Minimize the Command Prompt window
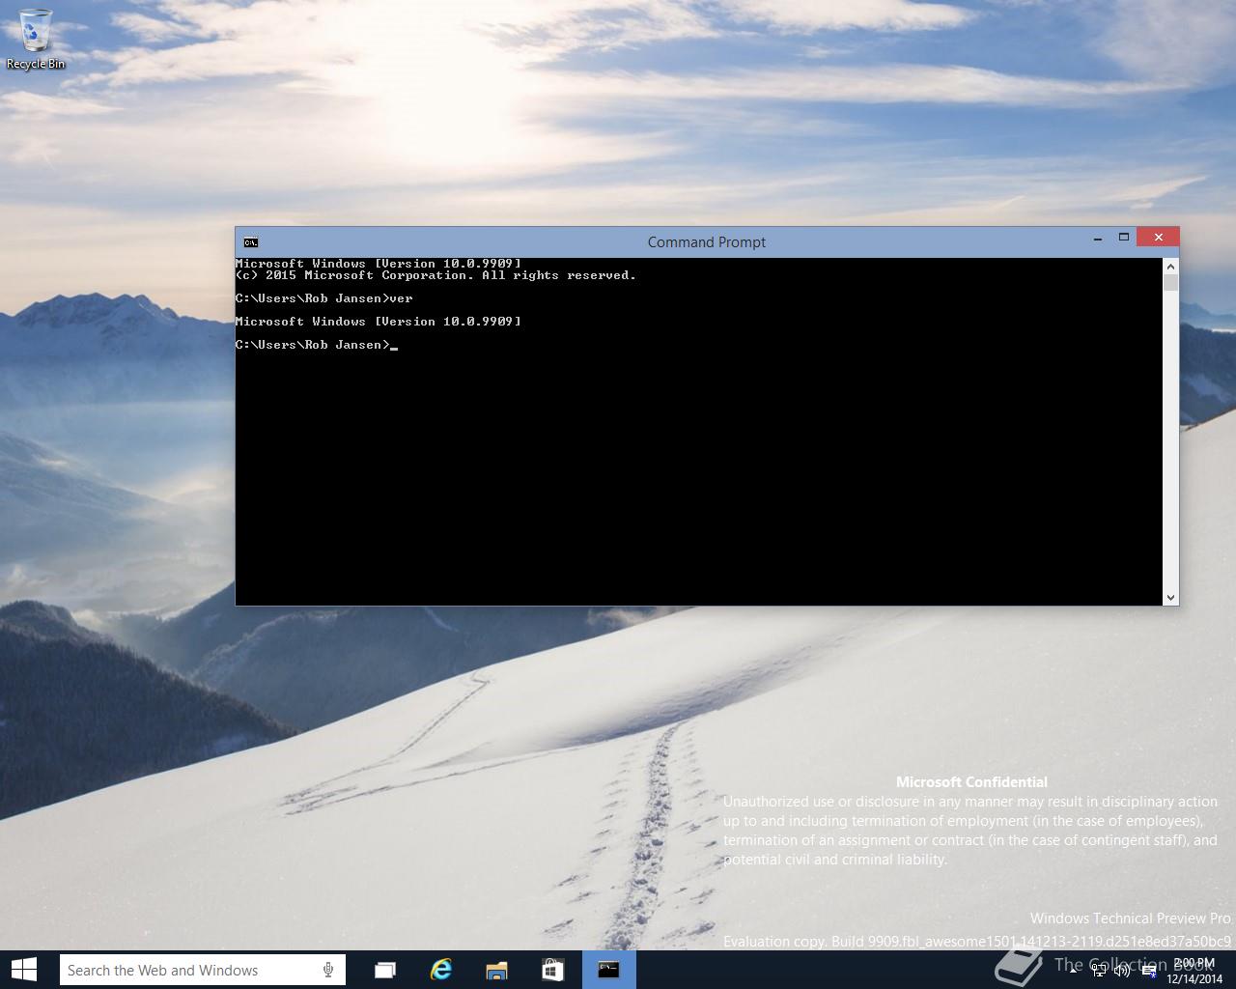 [1098, 238]
